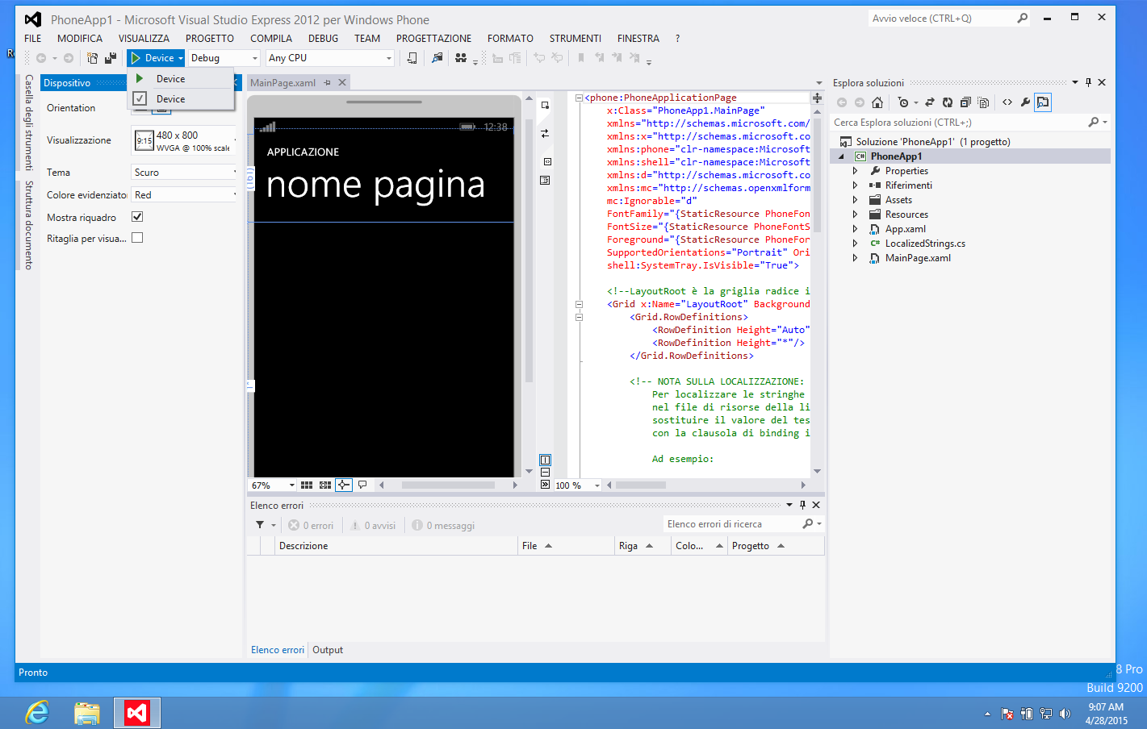Open the Home view in Esplora soluzioni
The height and width of the screenshot is (729, 1147).
point(877,102)
